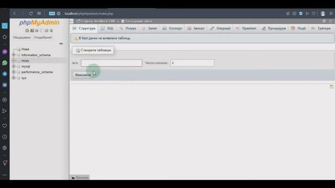Select performance_schema in the database tree
This screenshot has height=188, width=335.
tap(37, 72)
